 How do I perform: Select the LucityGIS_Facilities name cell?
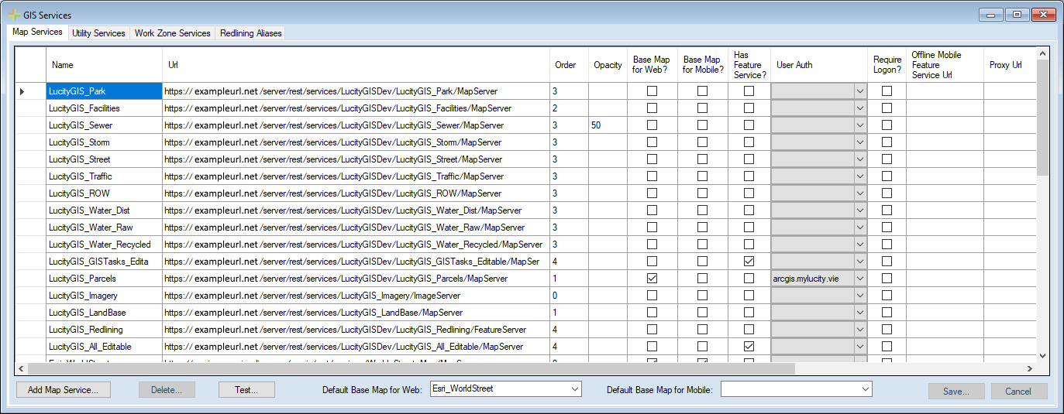click(104, 108)
